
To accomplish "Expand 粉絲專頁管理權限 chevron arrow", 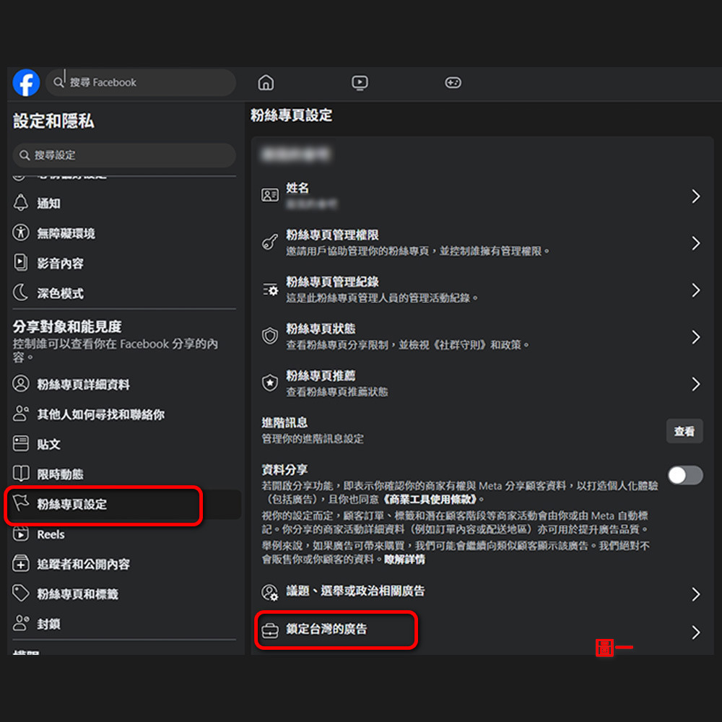I will pos(695,243).
